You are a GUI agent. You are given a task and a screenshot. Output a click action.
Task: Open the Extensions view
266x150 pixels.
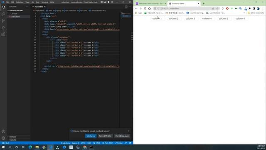pos(3,34)
